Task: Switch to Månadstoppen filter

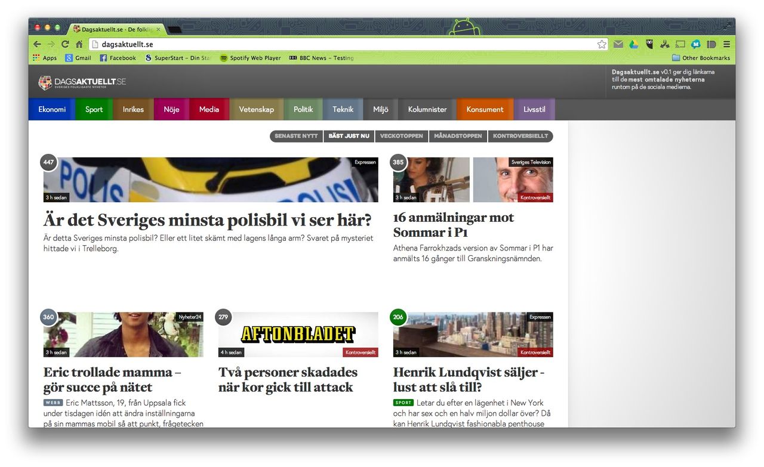Action: click(x=458, y=136)
